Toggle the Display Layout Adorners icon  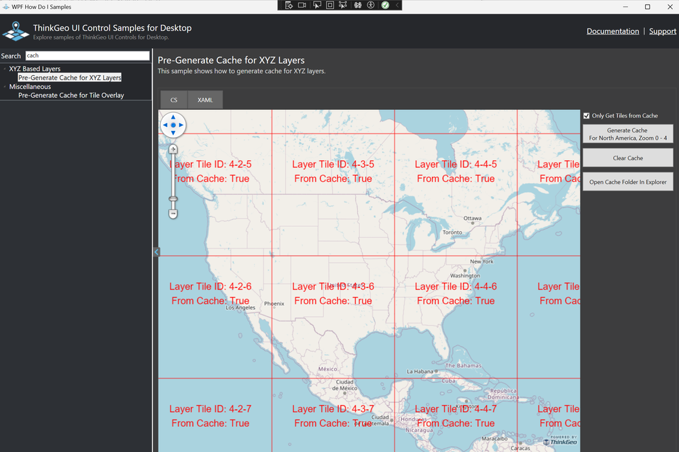click(x=330, y=5)
